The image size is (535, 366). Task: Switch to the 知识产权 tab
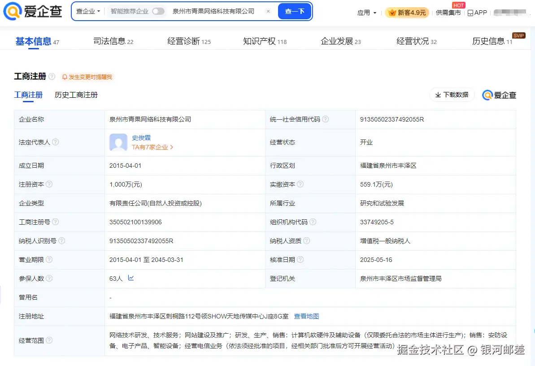tap(265, 41)
